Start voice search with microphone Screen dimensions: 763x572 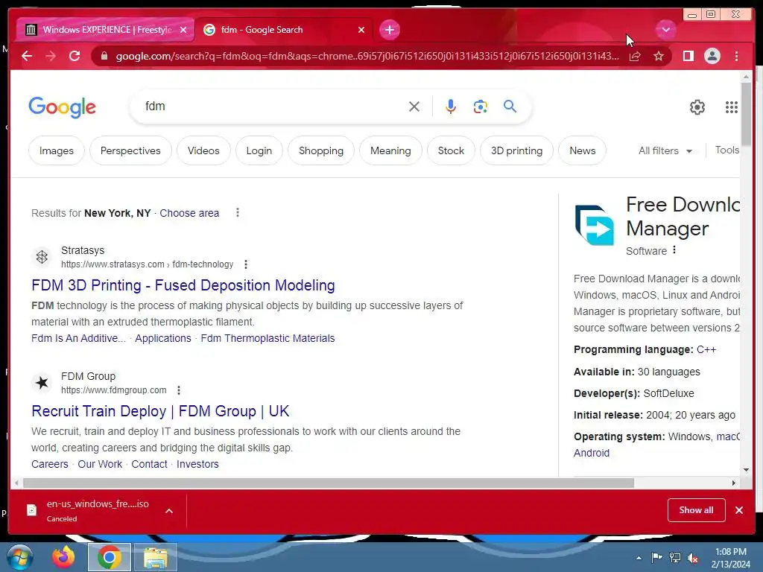coord(451,107)
